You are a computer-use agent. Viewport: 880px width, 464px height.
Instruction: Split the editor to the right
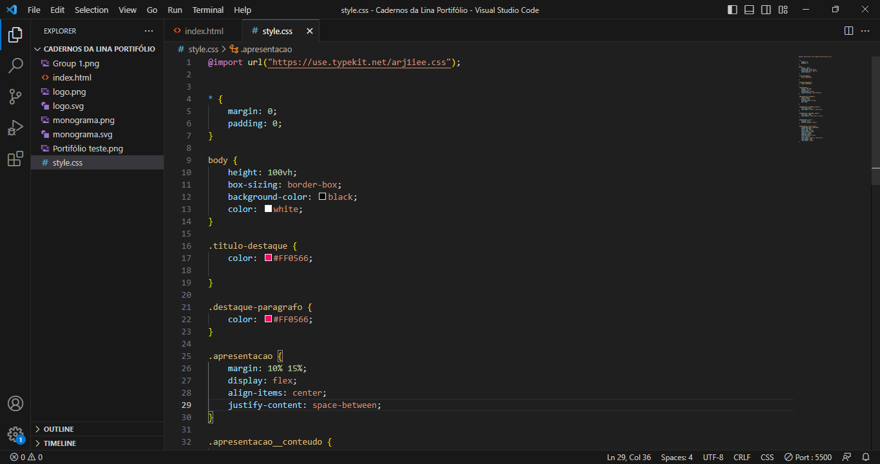[848, 31]
